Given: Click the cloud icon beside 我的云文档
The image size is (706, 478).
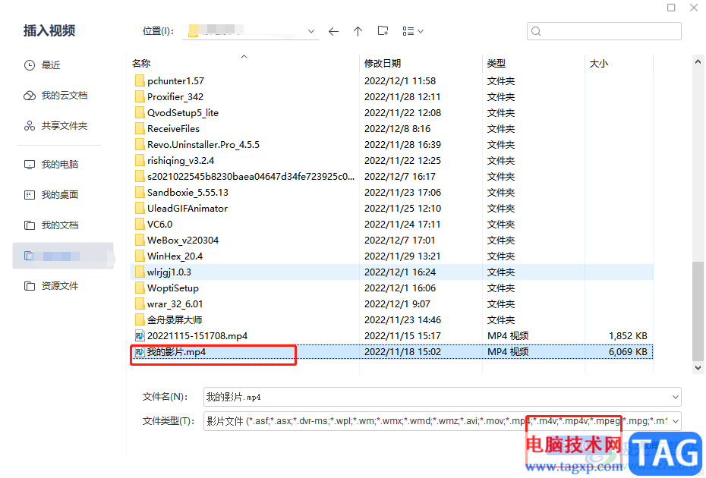Looking at the screenshot, I should pyautogui.click(x=30, y=96).
